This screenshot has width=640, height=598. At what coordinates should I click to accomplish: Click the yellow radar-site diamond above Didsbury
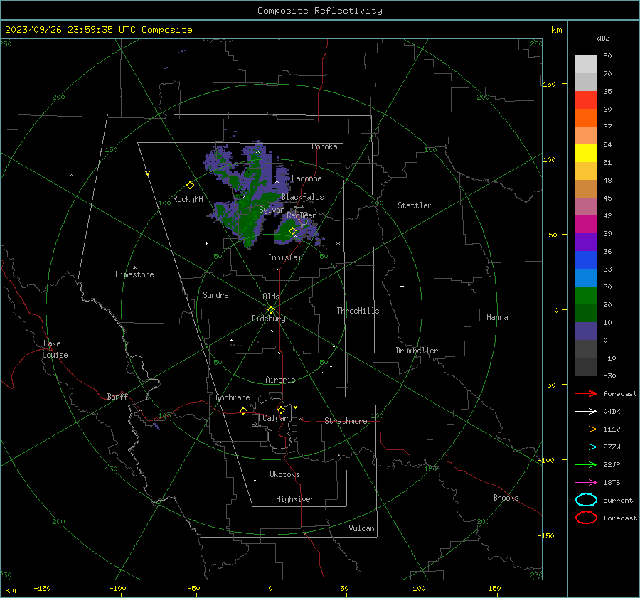[271, 310]
